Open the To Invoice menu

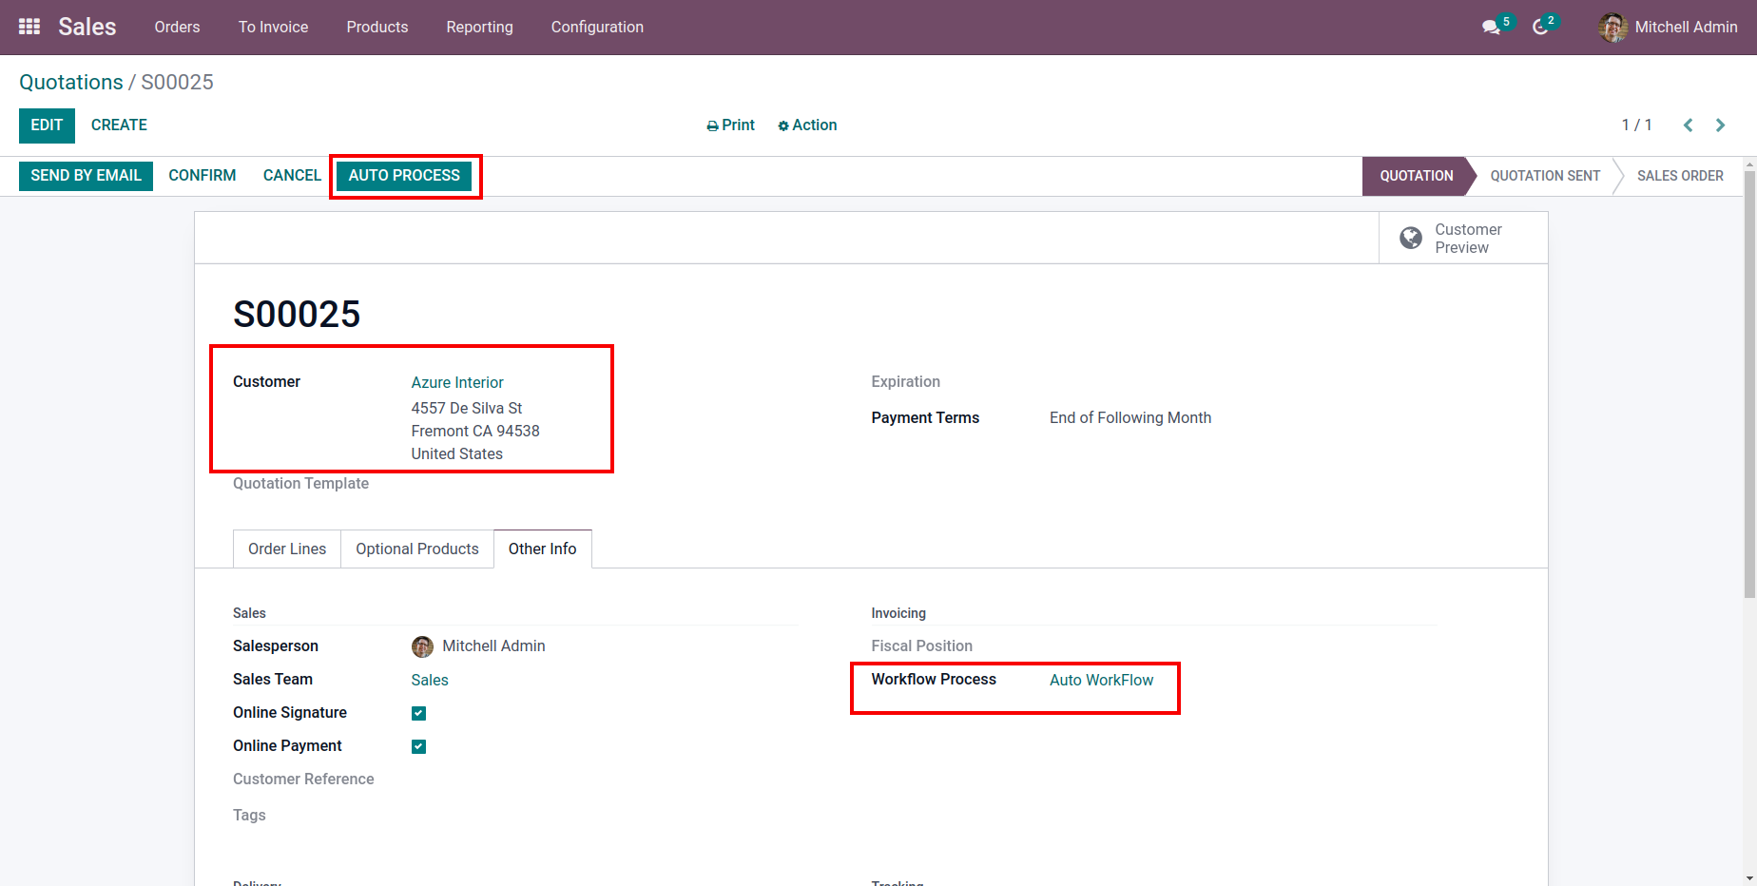273,28
